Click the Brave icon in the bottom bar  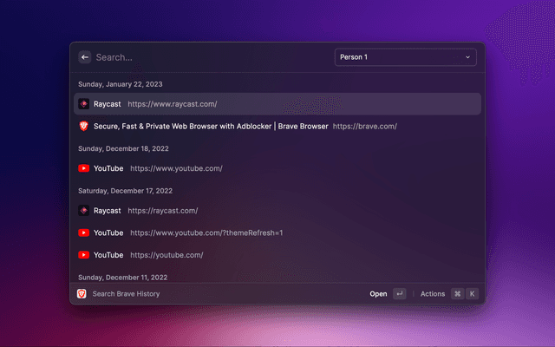tap(82, 294)
